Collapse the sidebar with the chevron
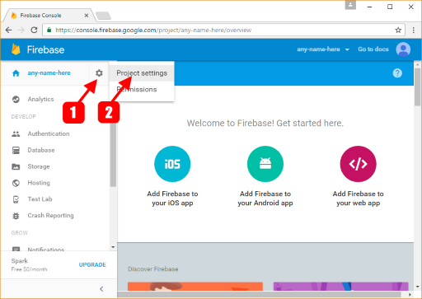 [101, 289]
